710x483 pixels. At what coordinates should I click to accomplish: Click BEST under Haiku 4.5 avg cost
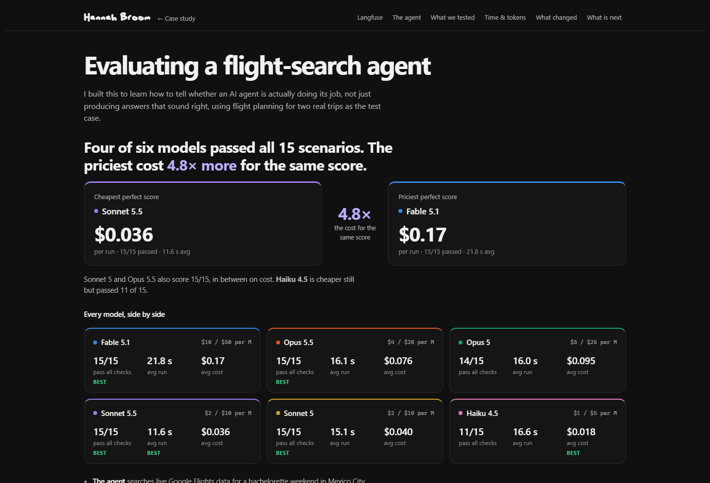pyautogui.click(x=573, y=453)
